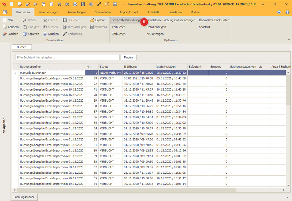Click the horizontal scrollbar under the table

pyautogui.click(x=125, y=190)
